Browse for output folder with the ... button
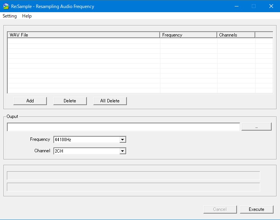This screenshot has width=280, height=220. coord(256,127)
